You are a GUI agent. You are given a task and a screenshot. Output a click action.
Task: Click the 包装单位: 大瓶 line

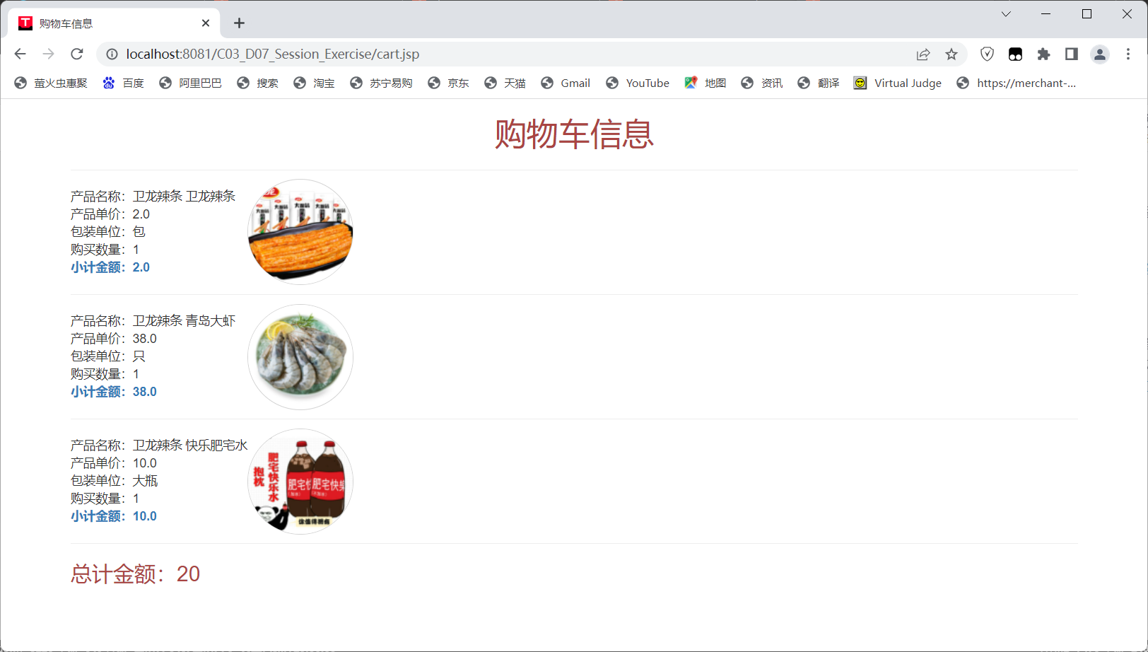(x=115, y=480)
